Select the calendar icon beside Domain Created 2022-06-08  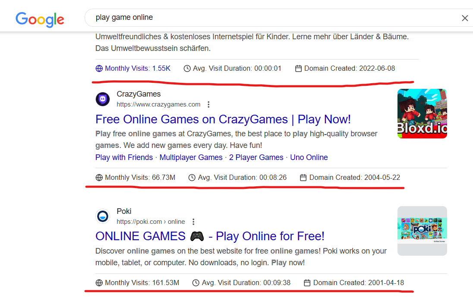coord(298,69)
